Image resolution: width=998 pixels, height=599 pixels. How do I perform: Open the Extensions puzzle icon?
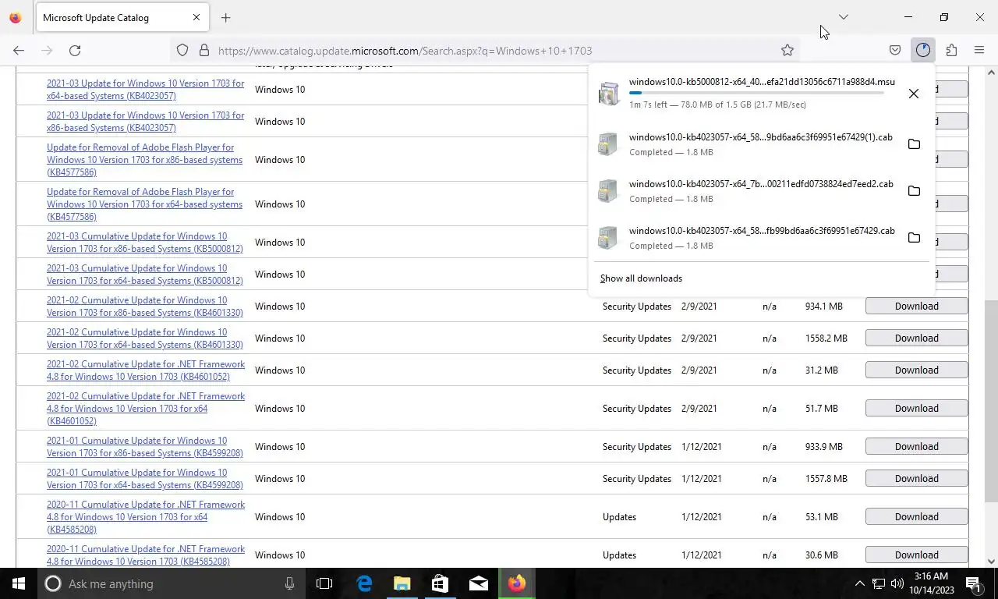tap(951, 50)
